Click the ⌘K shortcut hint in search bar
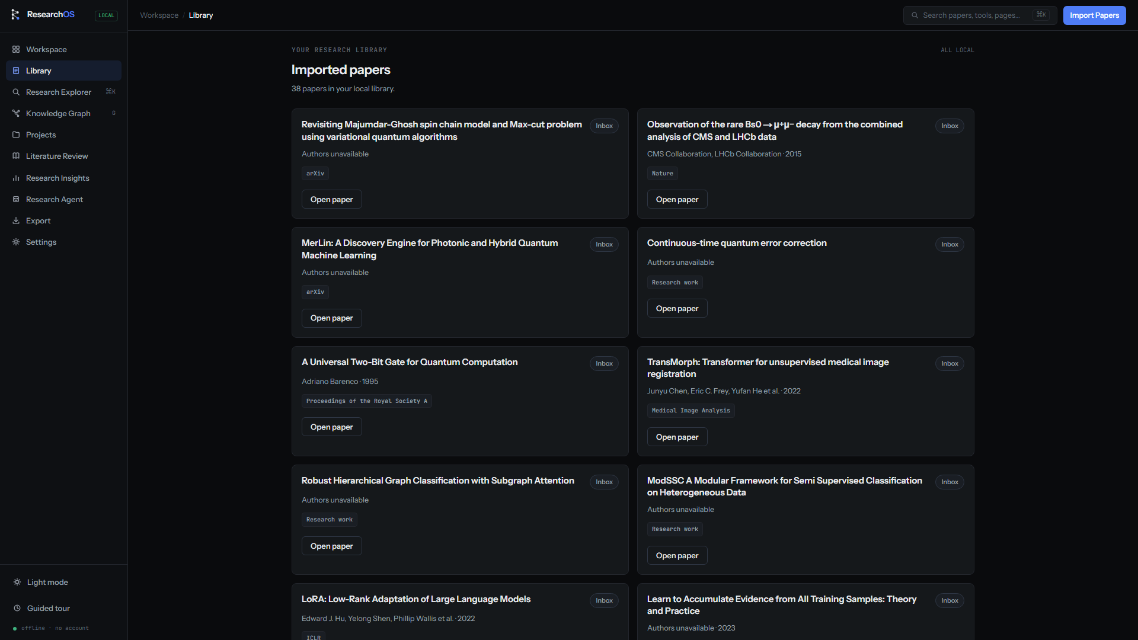Image resolution: width=1138 pixels, height=640 pixels. pyautogui.click(x=1041, y=15)
